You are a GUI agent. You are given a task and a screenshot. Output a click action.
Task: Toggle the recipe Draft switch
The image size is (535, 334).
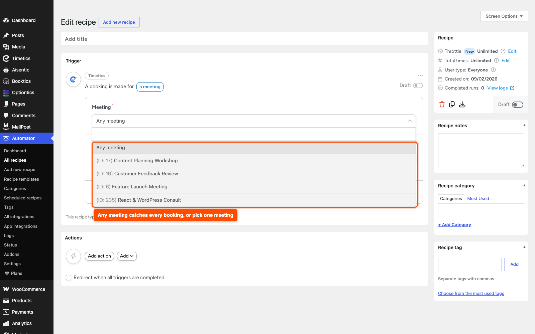518,105
